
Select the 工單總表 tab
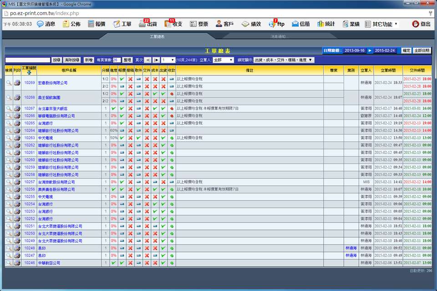157,36
